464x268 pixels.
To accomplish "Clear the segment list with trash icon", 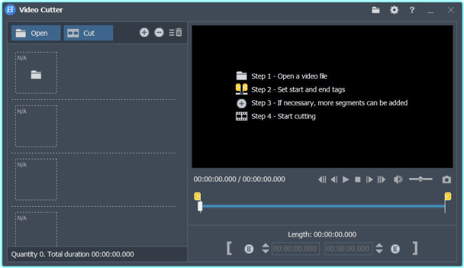I will point(176,33).
